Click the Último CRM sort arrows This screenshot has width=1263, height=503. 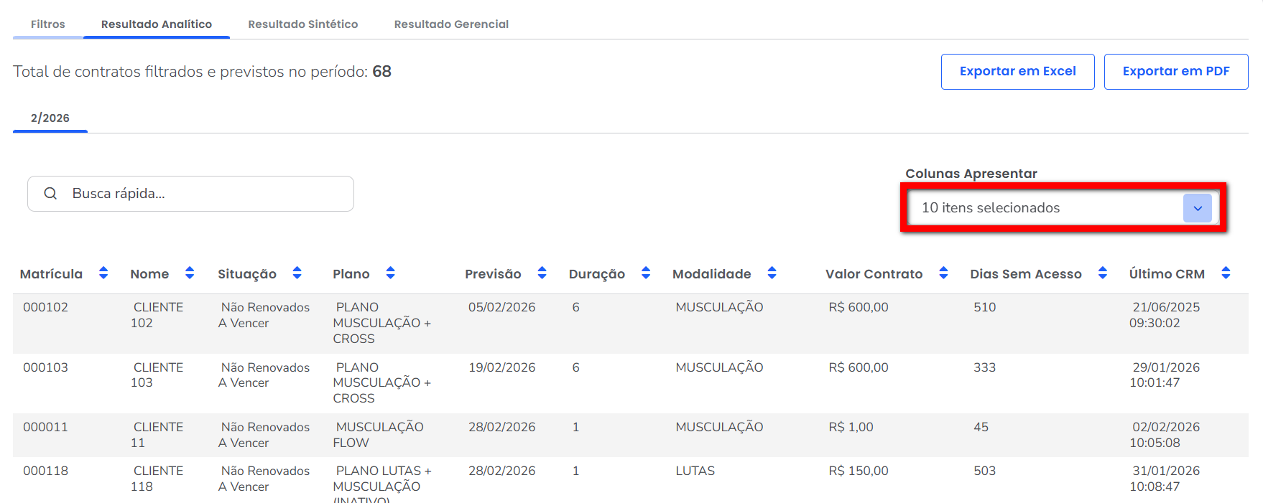1226,273
